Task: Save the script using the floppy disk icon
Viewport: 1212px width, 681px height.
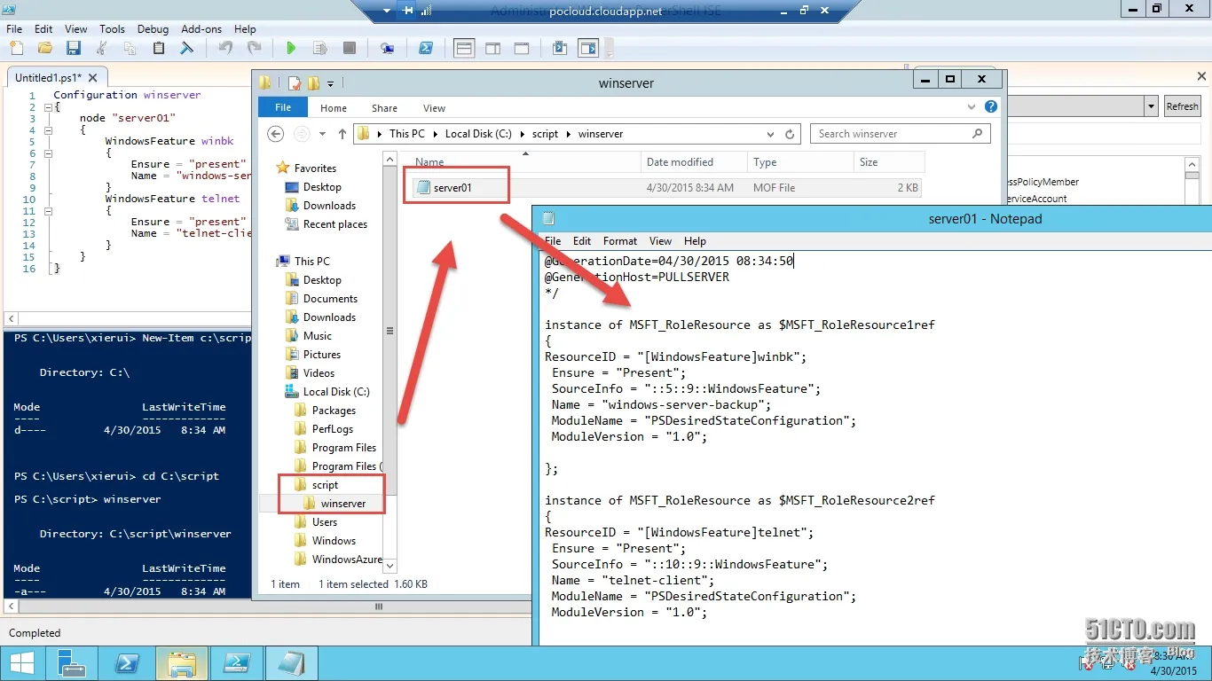Action: coord(73,48)
